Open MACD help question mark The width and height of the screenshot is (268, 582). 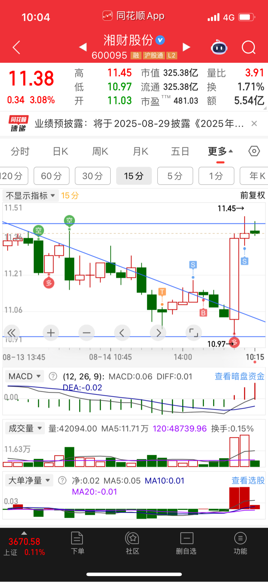click(53, 376)
